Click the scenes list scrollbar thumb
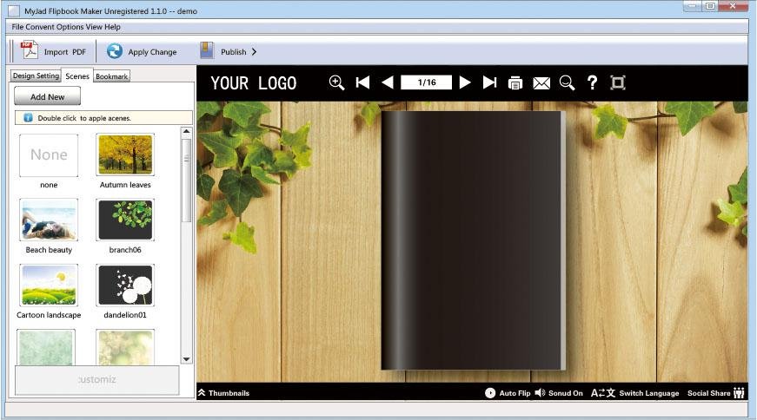Image resolution: width=757 pixels, height=420 pixels. coord(186,180)
